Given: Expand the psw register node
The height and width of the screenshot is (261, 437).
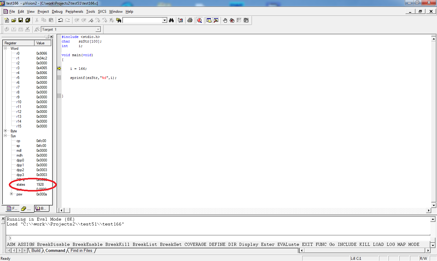Looking at the screenshot, I should point(11,194).
